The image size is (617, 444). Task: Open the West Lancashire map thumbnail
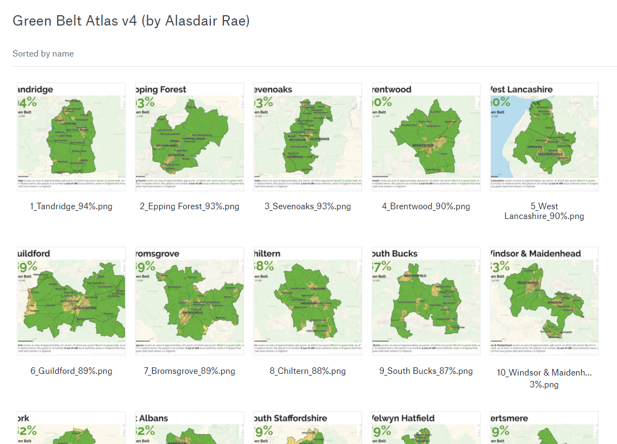point(544,137)
